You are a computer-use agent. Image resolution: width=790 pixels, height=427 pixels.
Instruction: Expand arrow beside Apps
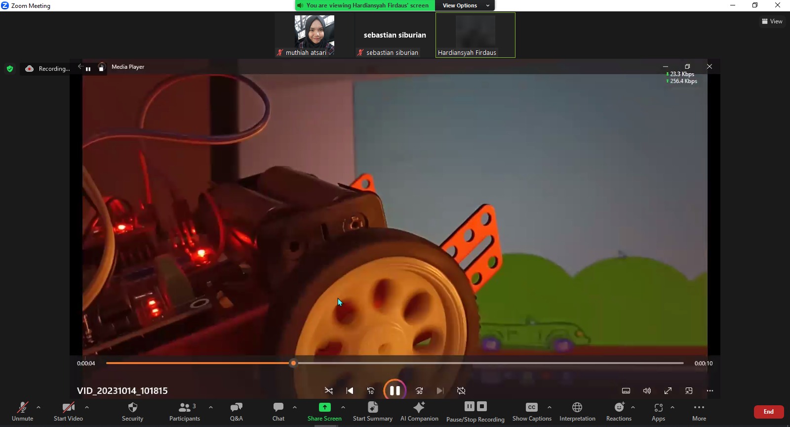pyautogui.click(x=672, y=408)
